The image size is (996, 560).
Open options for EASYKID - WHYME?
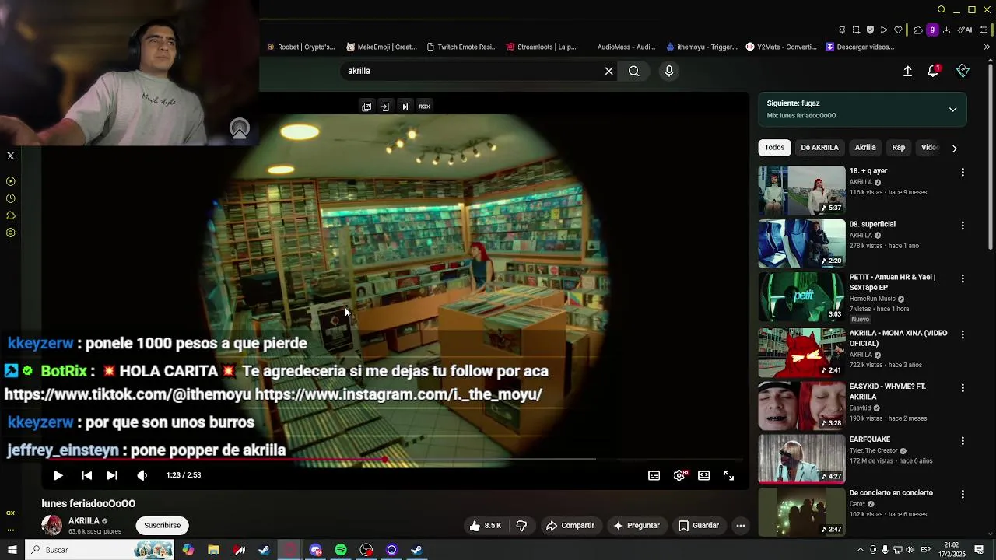click(x=963, y=387)
